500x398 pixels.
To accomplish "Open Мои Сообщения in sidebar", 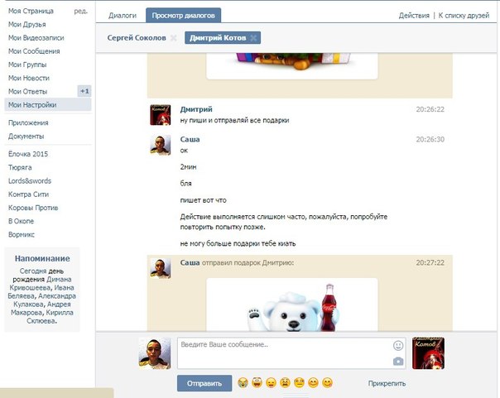I will click(x=34, y=51).
